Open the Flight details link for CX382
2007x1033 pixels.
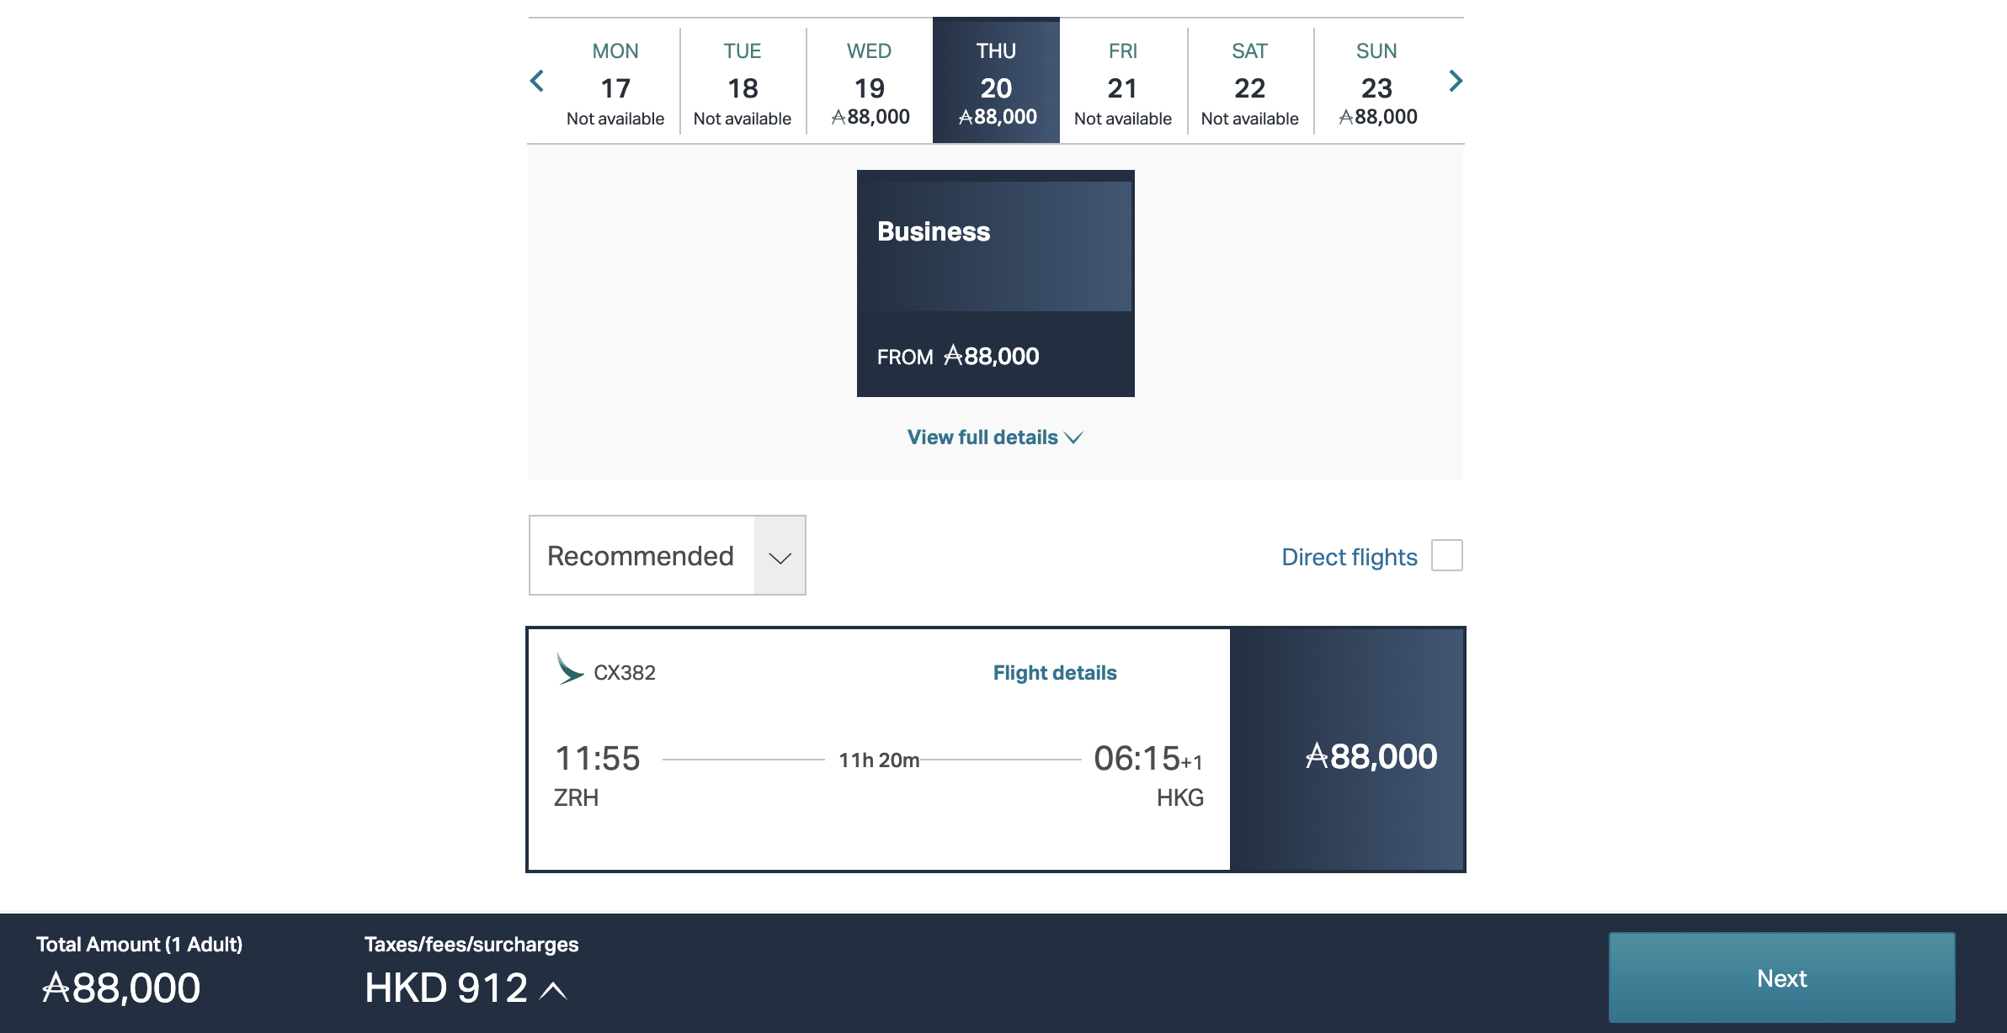click(1054, 672)
